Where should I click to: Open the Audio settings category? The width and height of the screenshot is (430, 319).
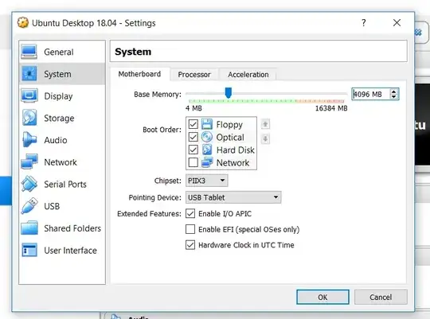pyautogui.click(x=62, y=140)
